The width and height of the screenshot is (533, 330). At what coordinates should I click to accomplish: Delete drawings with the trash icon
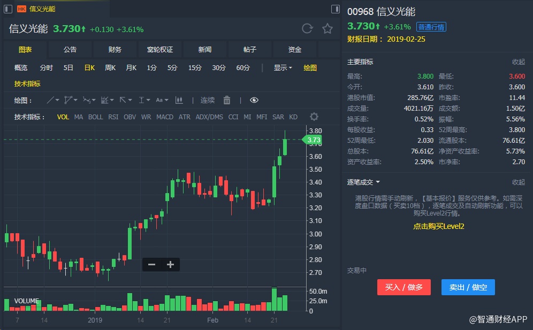pyautogui.click(x=227, y=100)
